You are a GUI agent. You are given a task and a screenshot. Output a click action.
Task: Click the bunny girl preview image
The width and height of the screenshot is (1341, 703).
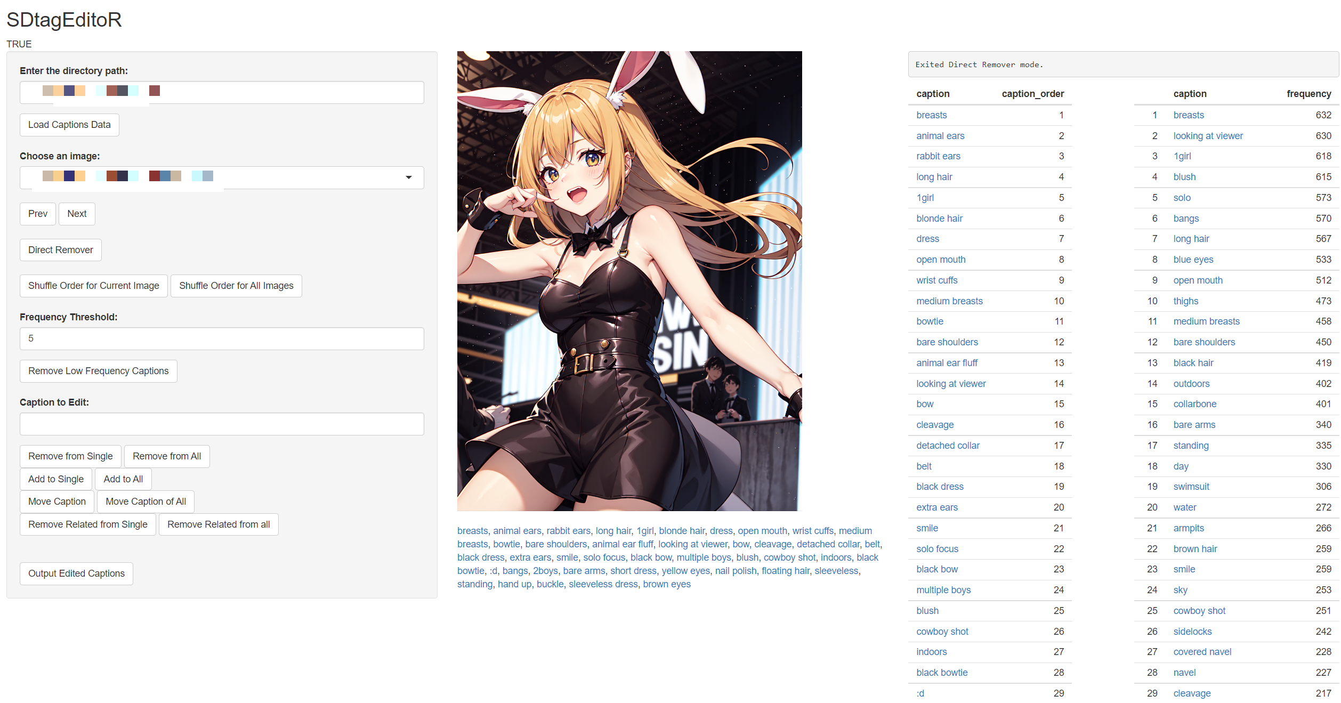[629, 281]
